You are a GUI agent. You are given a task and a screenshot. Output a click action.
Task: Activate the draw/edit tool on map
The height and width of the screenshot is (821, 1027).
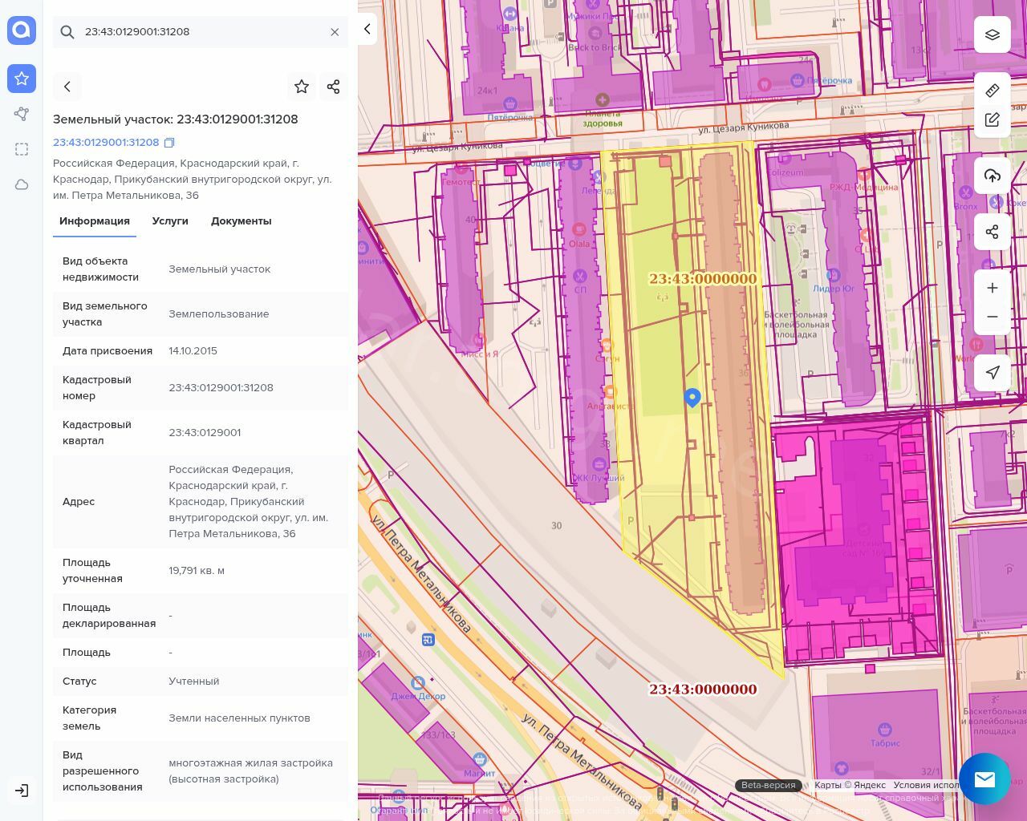[x=992, y=120]
